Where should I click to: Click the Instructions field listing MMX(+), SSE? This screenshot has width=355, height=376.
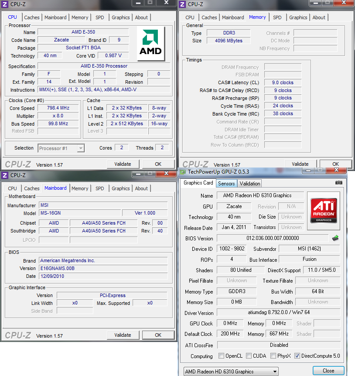tap(104, 90)
